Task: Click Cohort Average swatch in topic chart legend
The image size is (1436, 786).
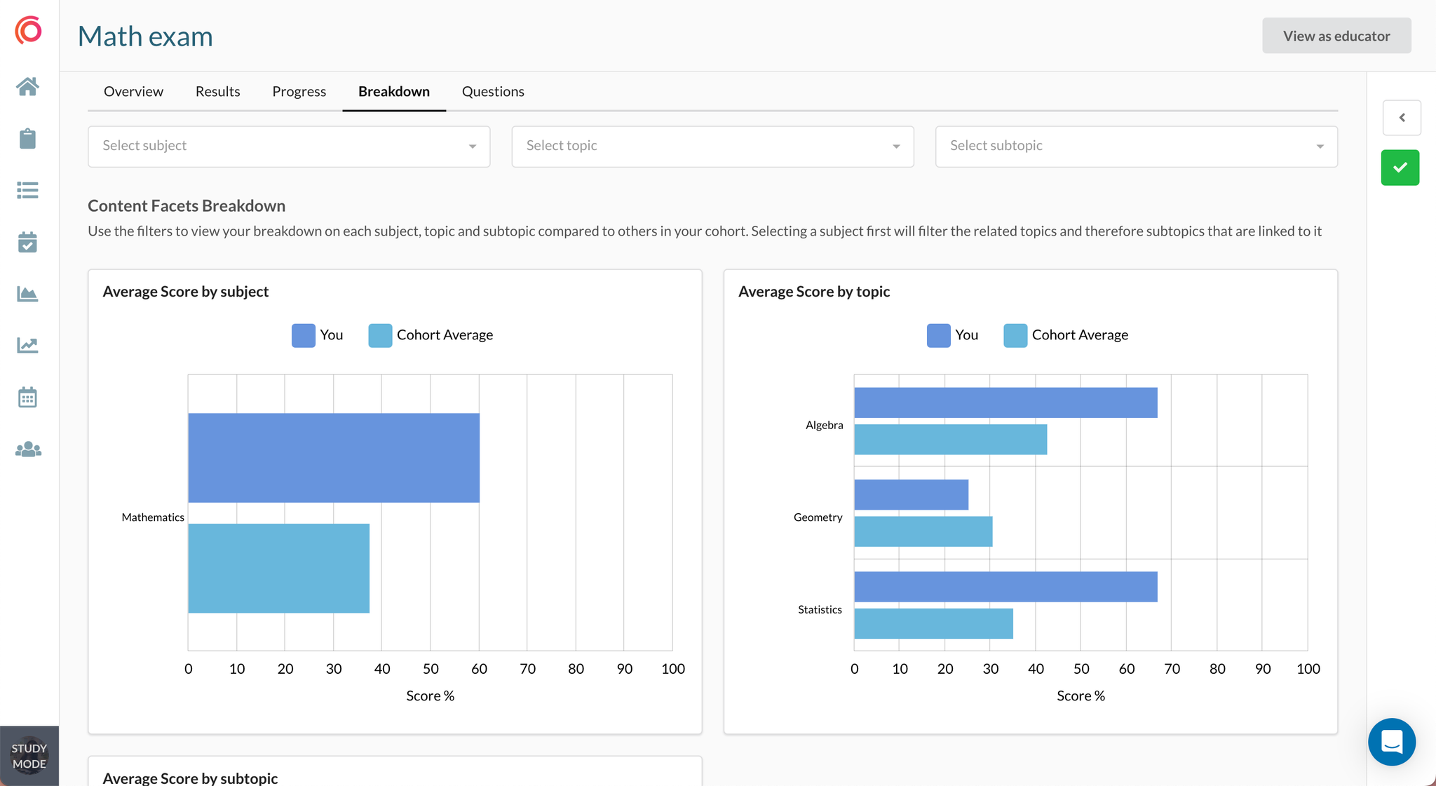Action: pyautogui.click(x=1015, y=335)
